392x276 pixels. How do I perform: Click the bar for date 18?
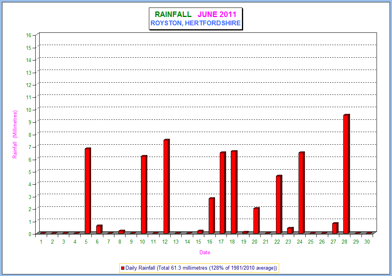tap(234, 192)
